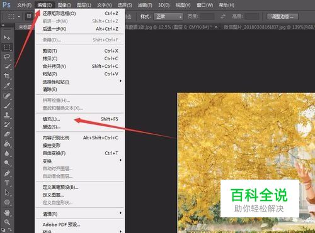The height and width of the screenshot is (233, 315).
Task: Choose 自由变换(F) menu entry
Action: (80, 153)
